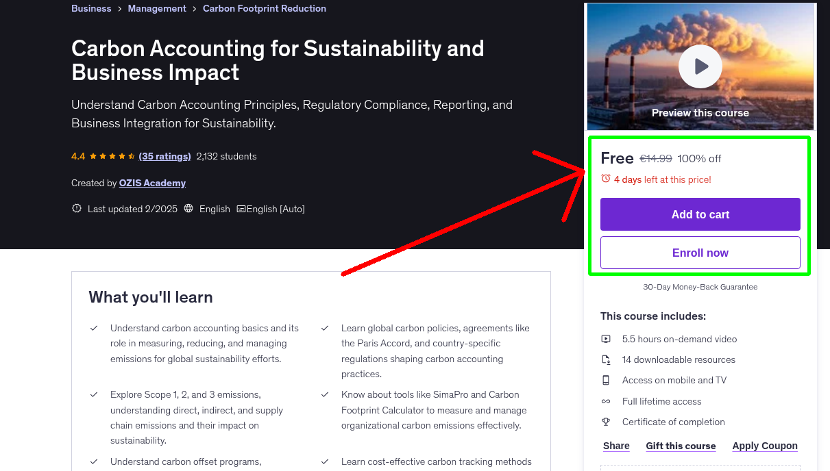The height and width of the screenshot is (471, 830).
Task: Play the course preview video
Action: (700, 66)
